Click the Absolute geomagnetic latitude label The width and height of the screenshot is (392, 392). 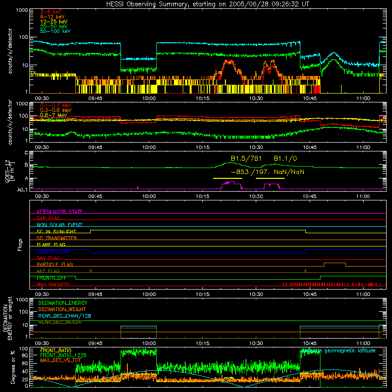click(x=339, y=351)
